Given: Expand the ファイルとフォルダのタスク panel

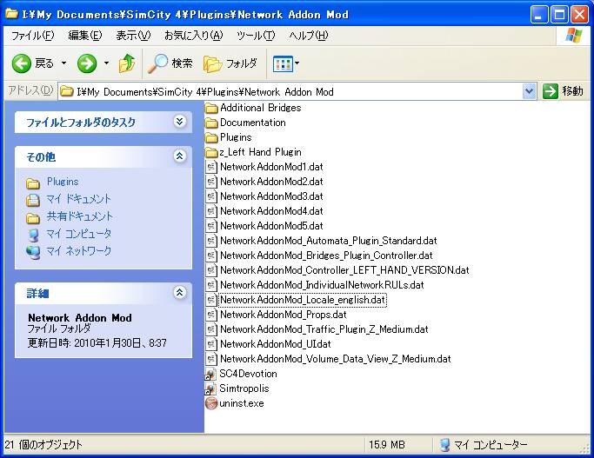Looking at the screenshot, I should (x=179, y=122).
